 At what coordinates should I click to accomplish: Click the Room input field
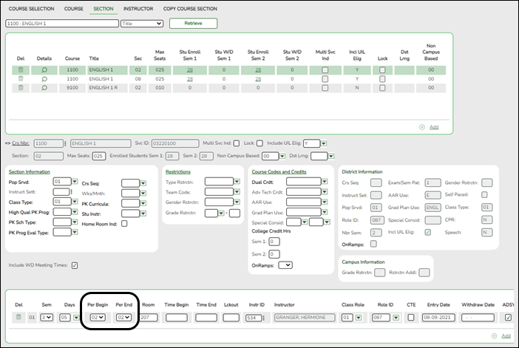[150, 317]
